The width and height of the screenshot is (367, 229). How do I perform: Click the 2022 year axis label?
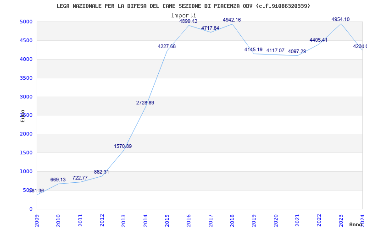pos(319,221)
